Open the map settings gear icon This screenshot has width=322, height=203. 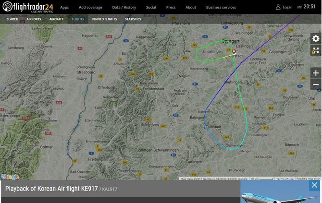coord(316,38)
